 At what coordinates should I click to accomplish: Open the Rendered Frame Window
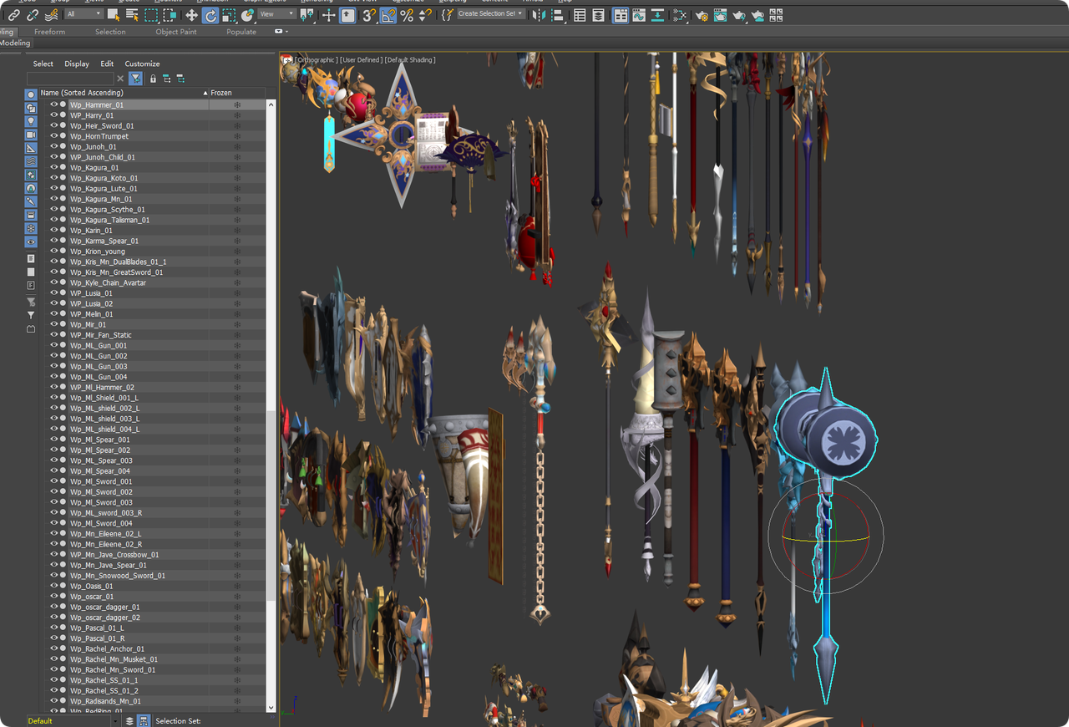pos(720,15)
